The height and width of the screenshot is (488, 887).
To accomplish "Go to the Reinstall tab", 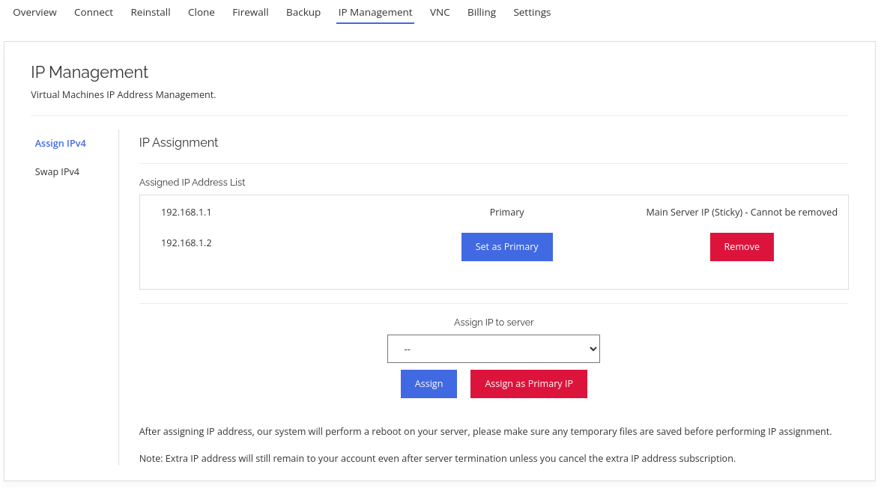I will coord(151,13).
